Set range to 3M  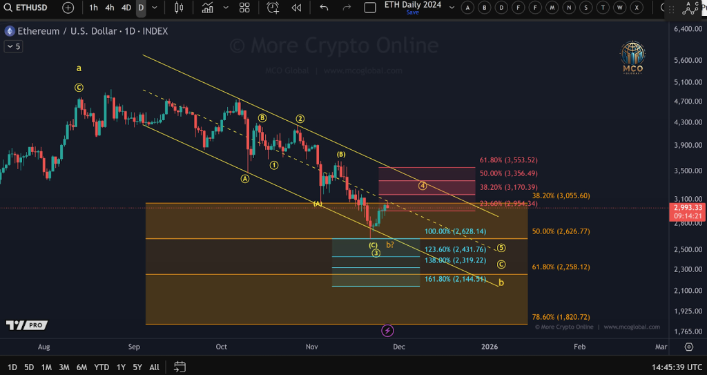click(64, 367)
